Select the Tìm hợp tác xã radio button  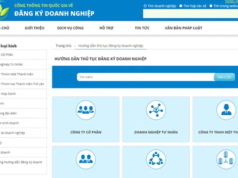pyautogui.click(x=181, y=6)
